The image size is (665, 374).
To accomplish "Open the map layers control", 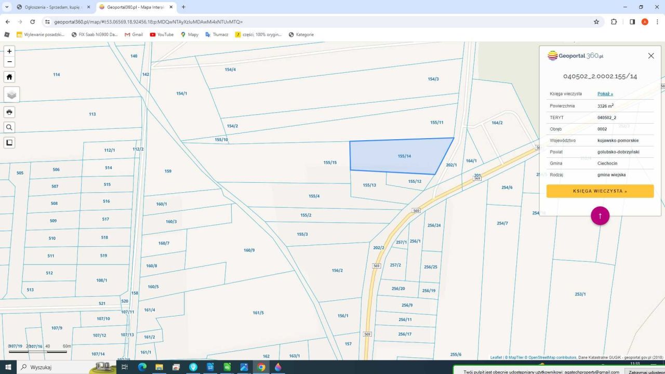I will pyautogui.click(x=11, y=95).
